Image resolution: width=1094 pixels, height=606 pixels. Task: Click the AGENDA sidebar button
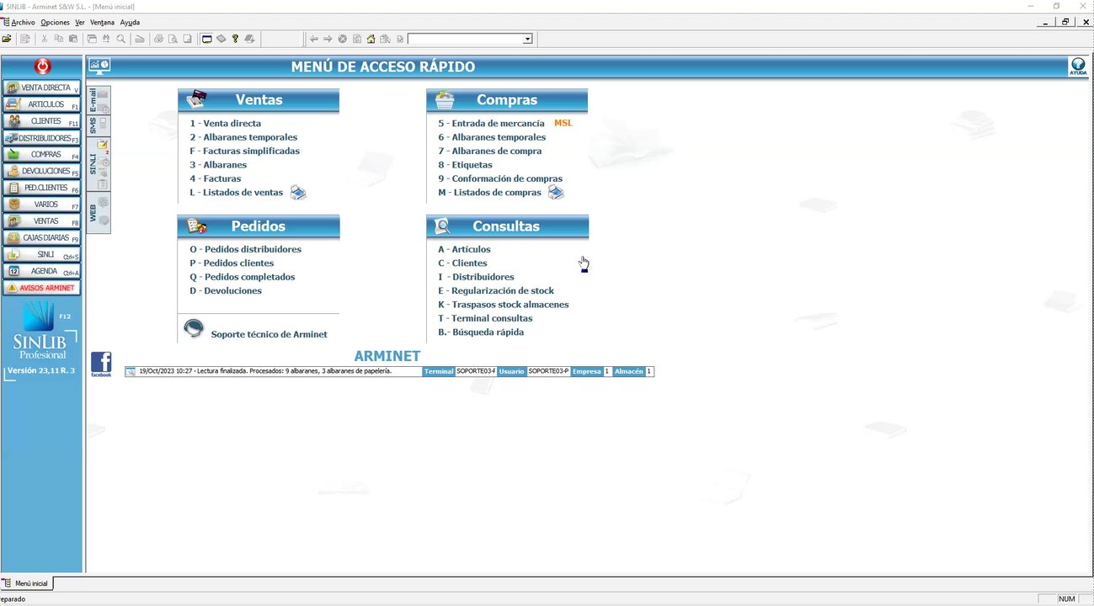(x=42, y=271)
